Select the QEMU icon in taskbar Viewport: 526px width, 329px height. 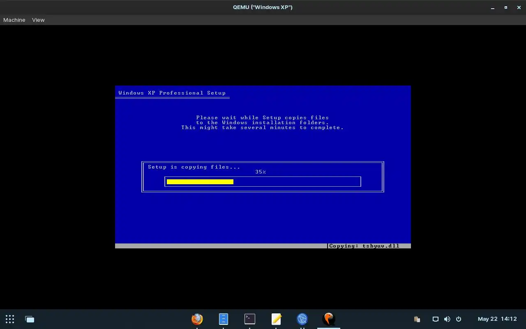[329, 319]
